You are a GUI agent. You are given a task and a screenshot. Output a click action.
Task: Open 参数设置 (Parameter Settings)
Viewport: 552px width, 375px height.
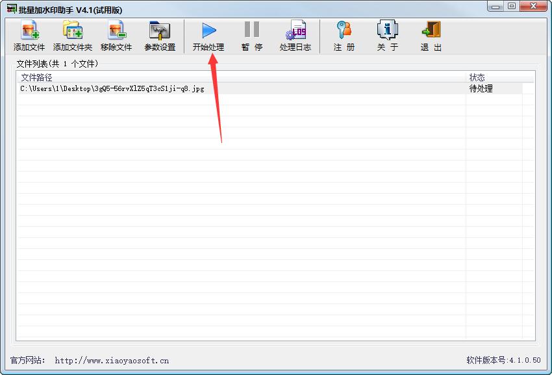(x=160, y=36)
